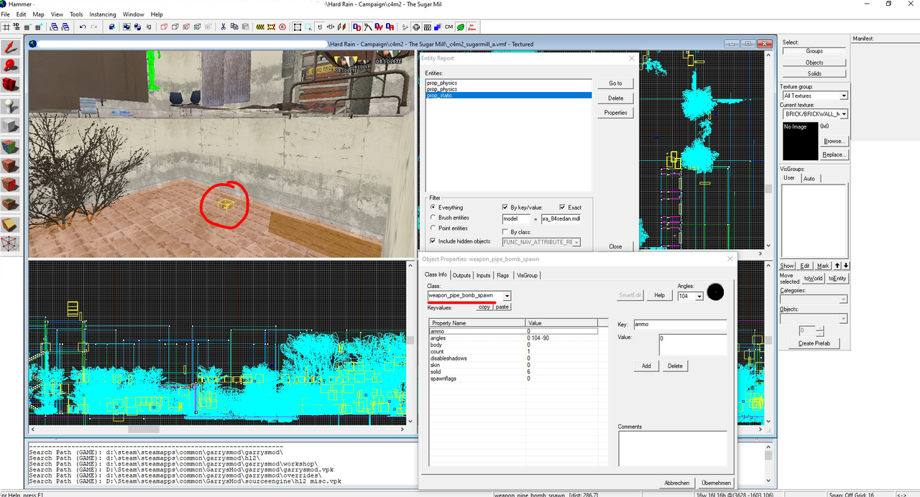920x497 pixels.
Task: Switch to the VisGroup tab
Action: coord(527,275)
